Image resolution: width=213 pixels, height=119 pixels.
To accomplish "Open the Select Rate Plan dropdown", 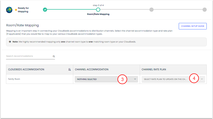I will click(173, 79).
